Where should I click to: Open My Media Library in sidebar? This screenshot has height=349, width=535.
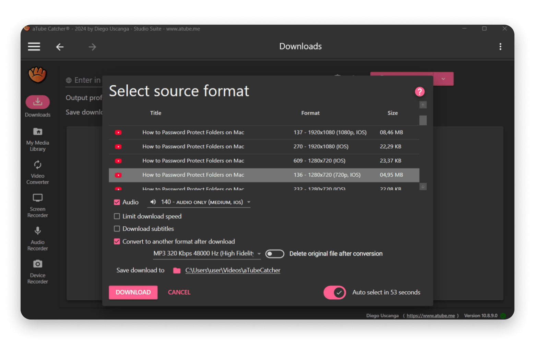coord(38,140)
